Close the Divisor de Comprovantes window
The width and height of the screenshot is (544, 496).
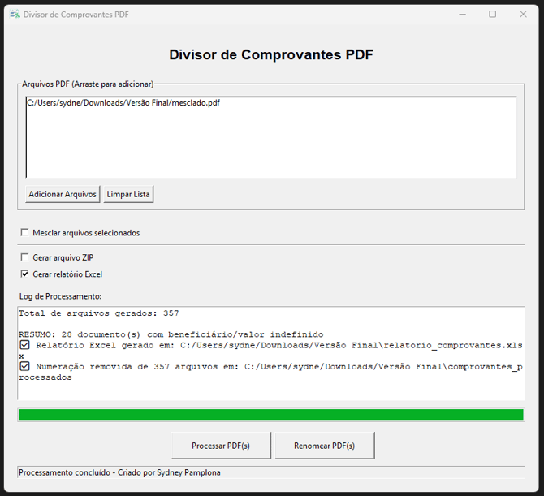click(523, 15)
